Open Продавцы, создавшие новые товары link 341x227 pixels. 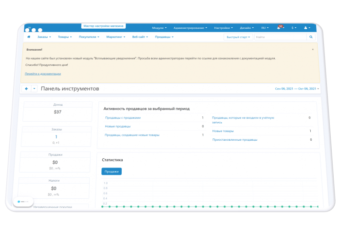point(132,135)
